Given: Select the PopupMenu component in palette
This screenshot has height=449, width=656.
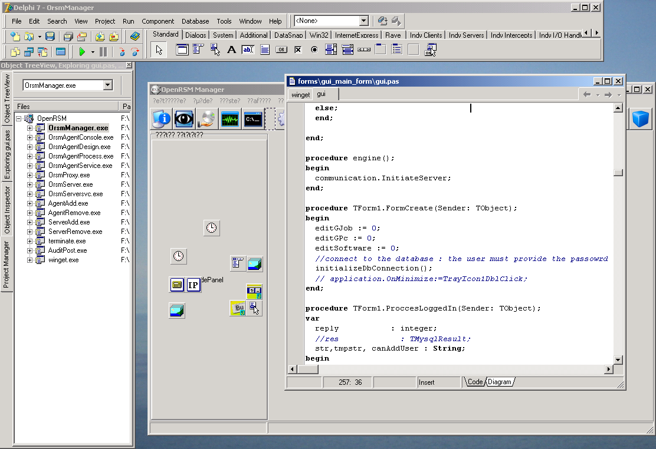Looking at the screenshot, I should 215,49.
